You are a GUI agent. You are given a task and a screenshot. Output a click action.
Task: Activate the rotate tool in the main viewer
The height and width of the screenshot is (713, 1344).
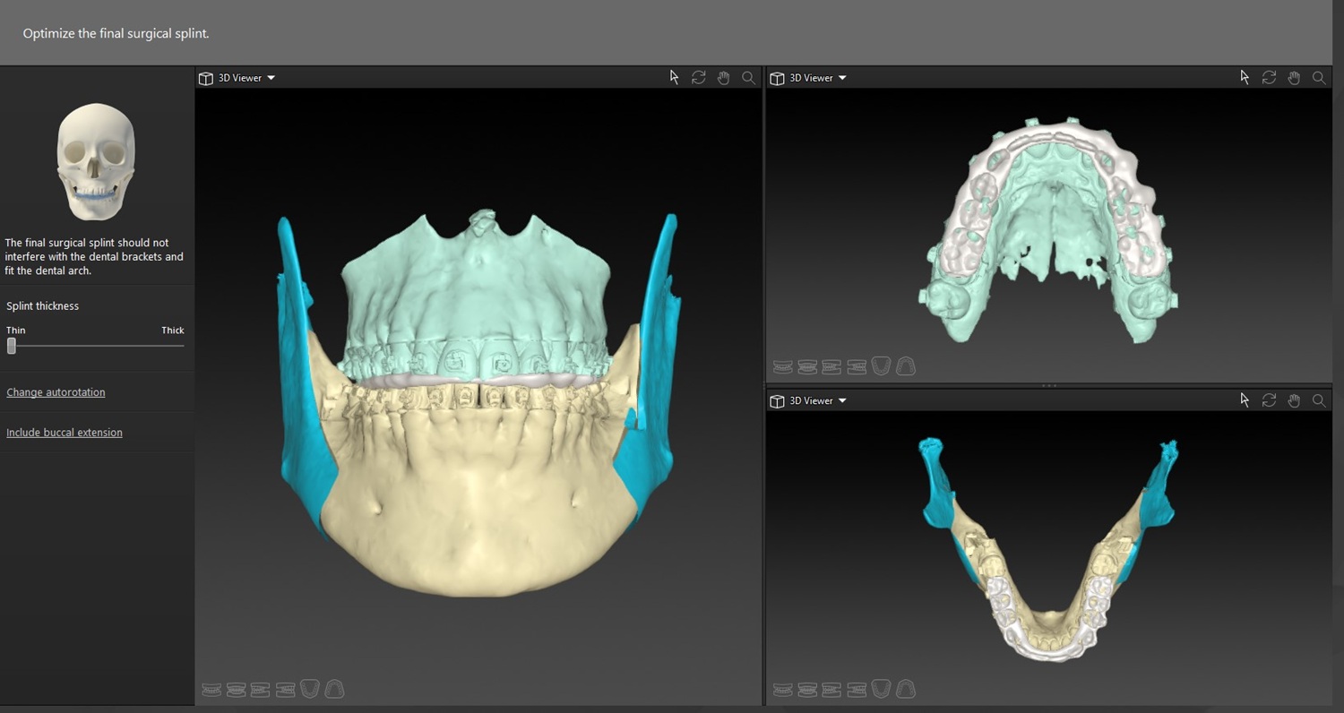tap(699, 78)
